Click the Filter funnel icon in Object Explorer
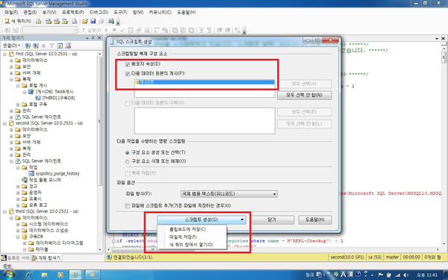Screen dimensions: 448x280 coord(52,46)
